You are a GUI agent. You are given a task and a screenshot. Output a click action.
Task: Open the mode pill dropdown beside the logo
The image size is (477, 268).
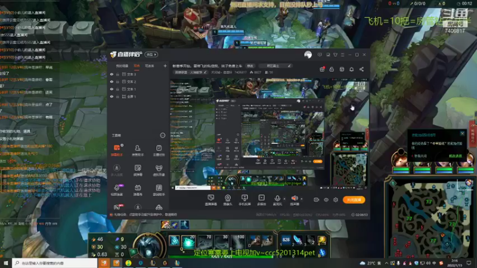[x=151, y=54]
